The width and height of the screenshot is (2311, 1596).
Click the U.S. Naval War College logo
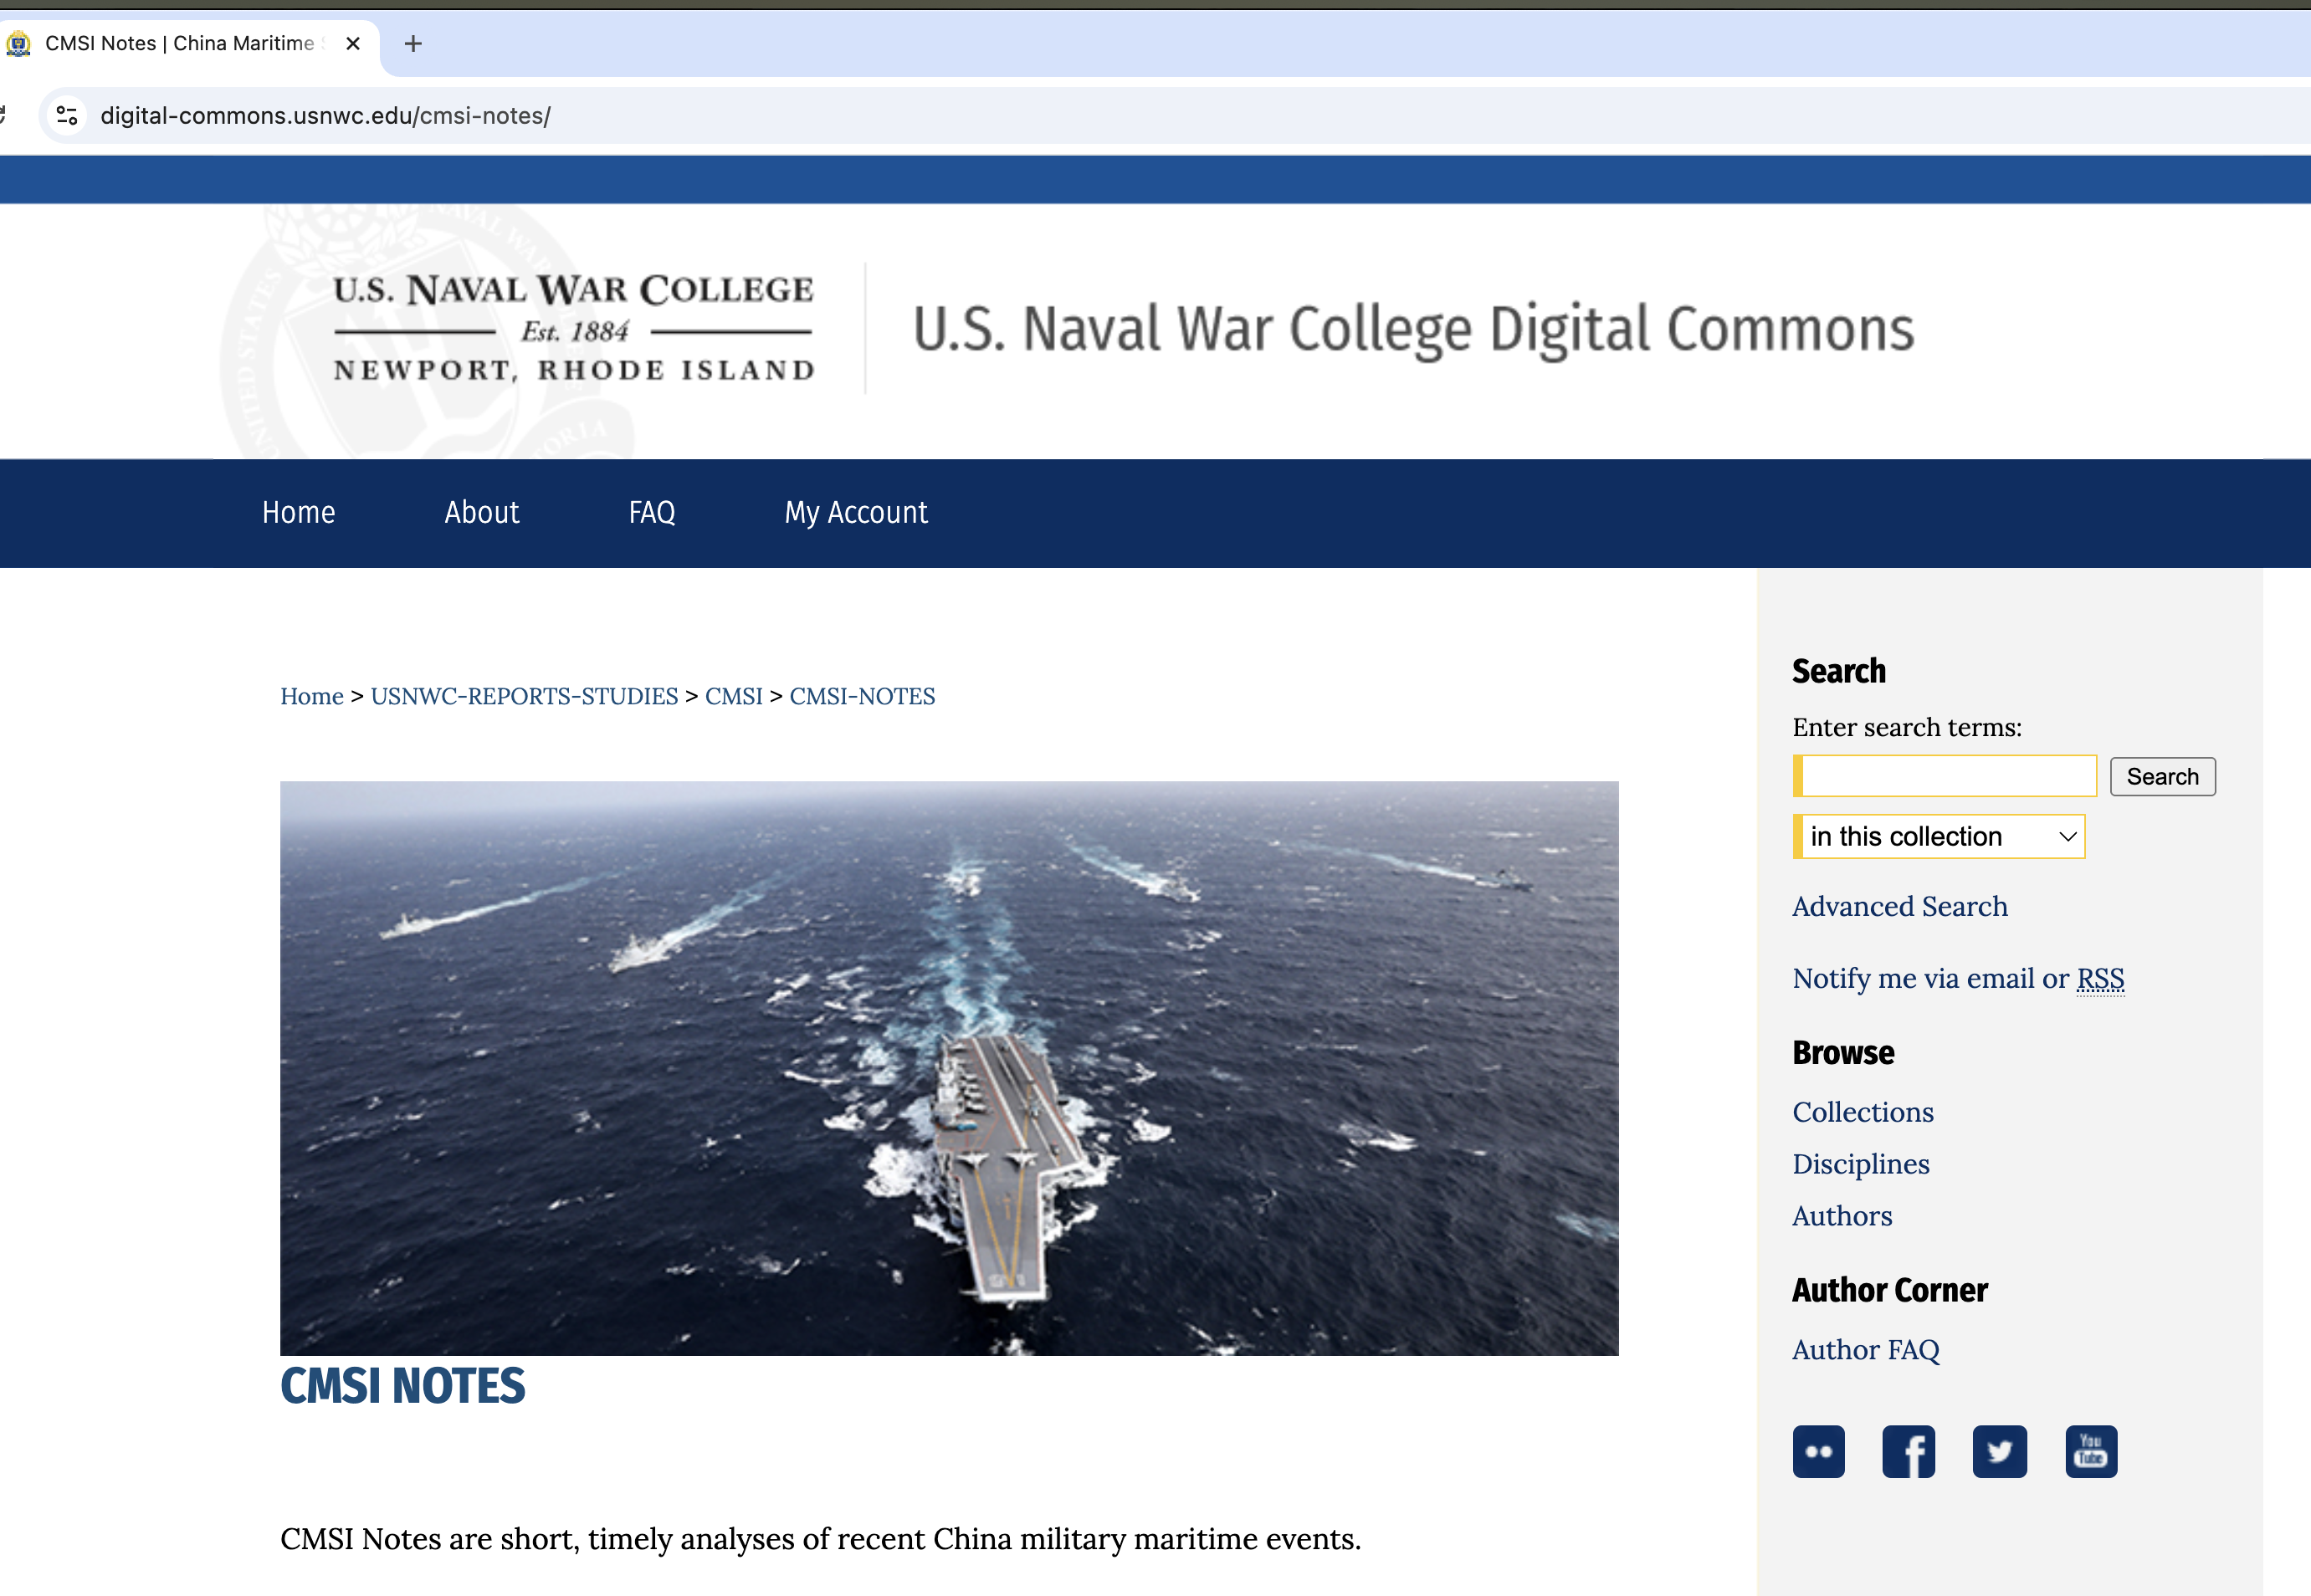click(x=573, y=329)
